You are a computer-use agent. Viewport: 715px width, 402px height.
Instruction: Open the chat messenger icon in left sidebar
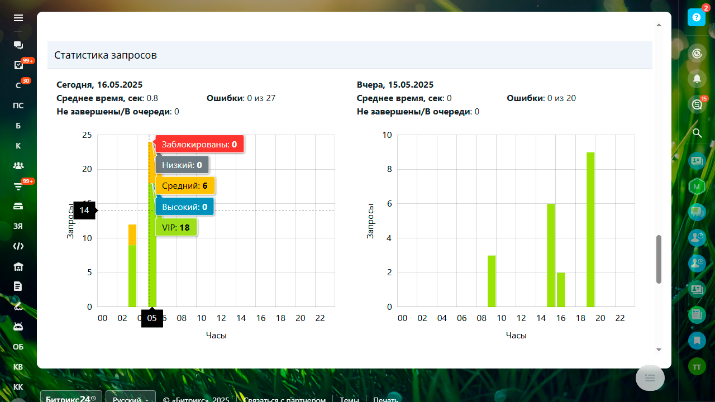coord(18,45)
